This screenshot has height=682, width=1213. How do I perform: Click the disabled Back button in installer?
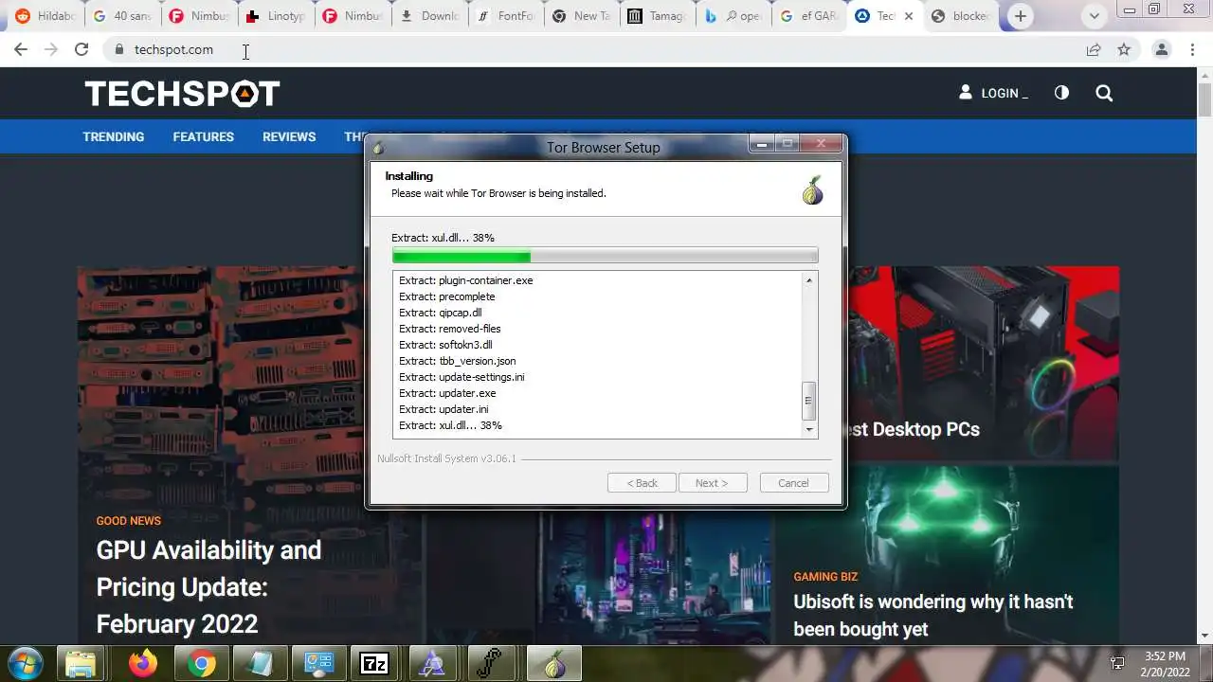642,483
